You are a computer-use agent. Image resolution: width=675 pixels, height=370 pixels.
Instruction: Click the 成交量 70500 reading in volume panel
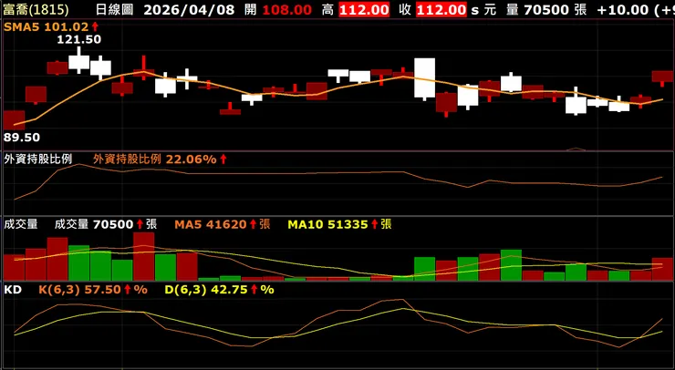pyautogui.click(x=106, y=224)
